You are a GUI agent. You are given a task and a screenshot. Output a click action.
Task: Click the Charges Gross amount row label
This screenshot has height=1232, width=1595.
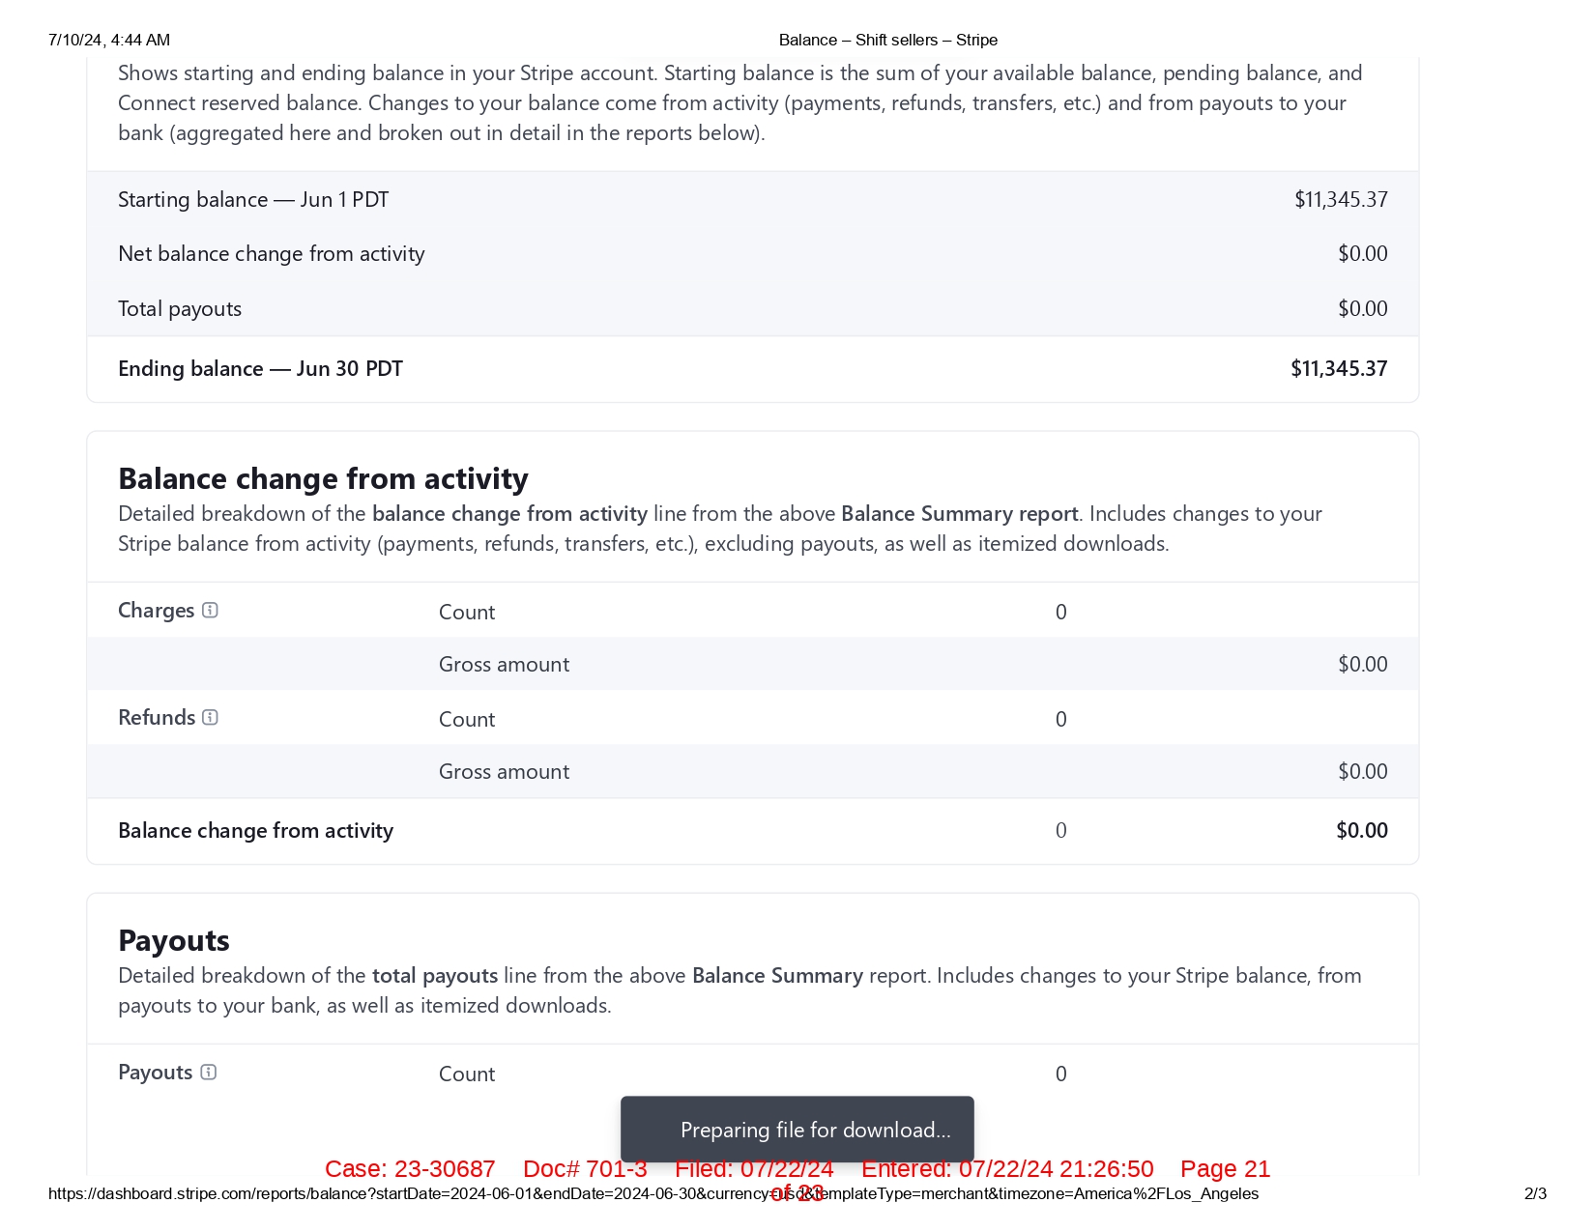[x=504, y=665]
